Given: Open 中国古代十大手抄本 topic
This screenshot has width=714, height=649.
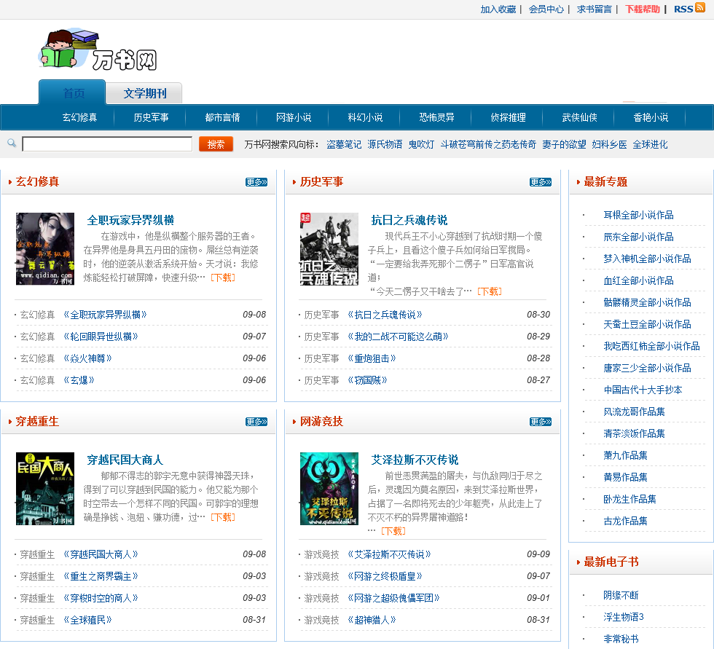Looking at the screenshot, I should (x=643, y=390).
